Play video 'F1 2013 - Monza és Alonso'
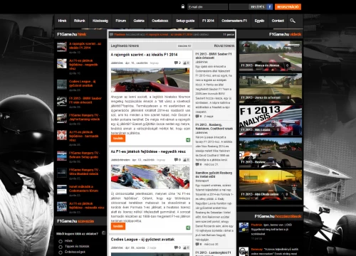The image size is (356, 256). click(x=271, y=55)
